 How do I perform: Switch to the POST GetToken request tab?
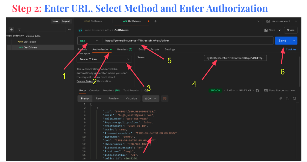pyautogui.click(x=93, y=21)
